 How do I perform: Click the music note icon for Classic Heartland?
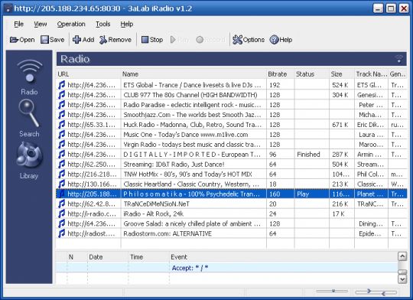(62, 184)
